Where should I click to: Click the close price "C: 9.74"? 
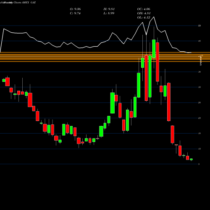point(75,13)
